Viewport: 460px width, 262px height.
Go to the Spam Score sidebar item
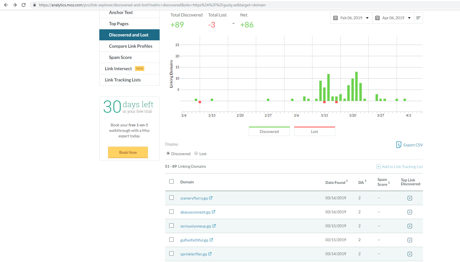(120, 57)
